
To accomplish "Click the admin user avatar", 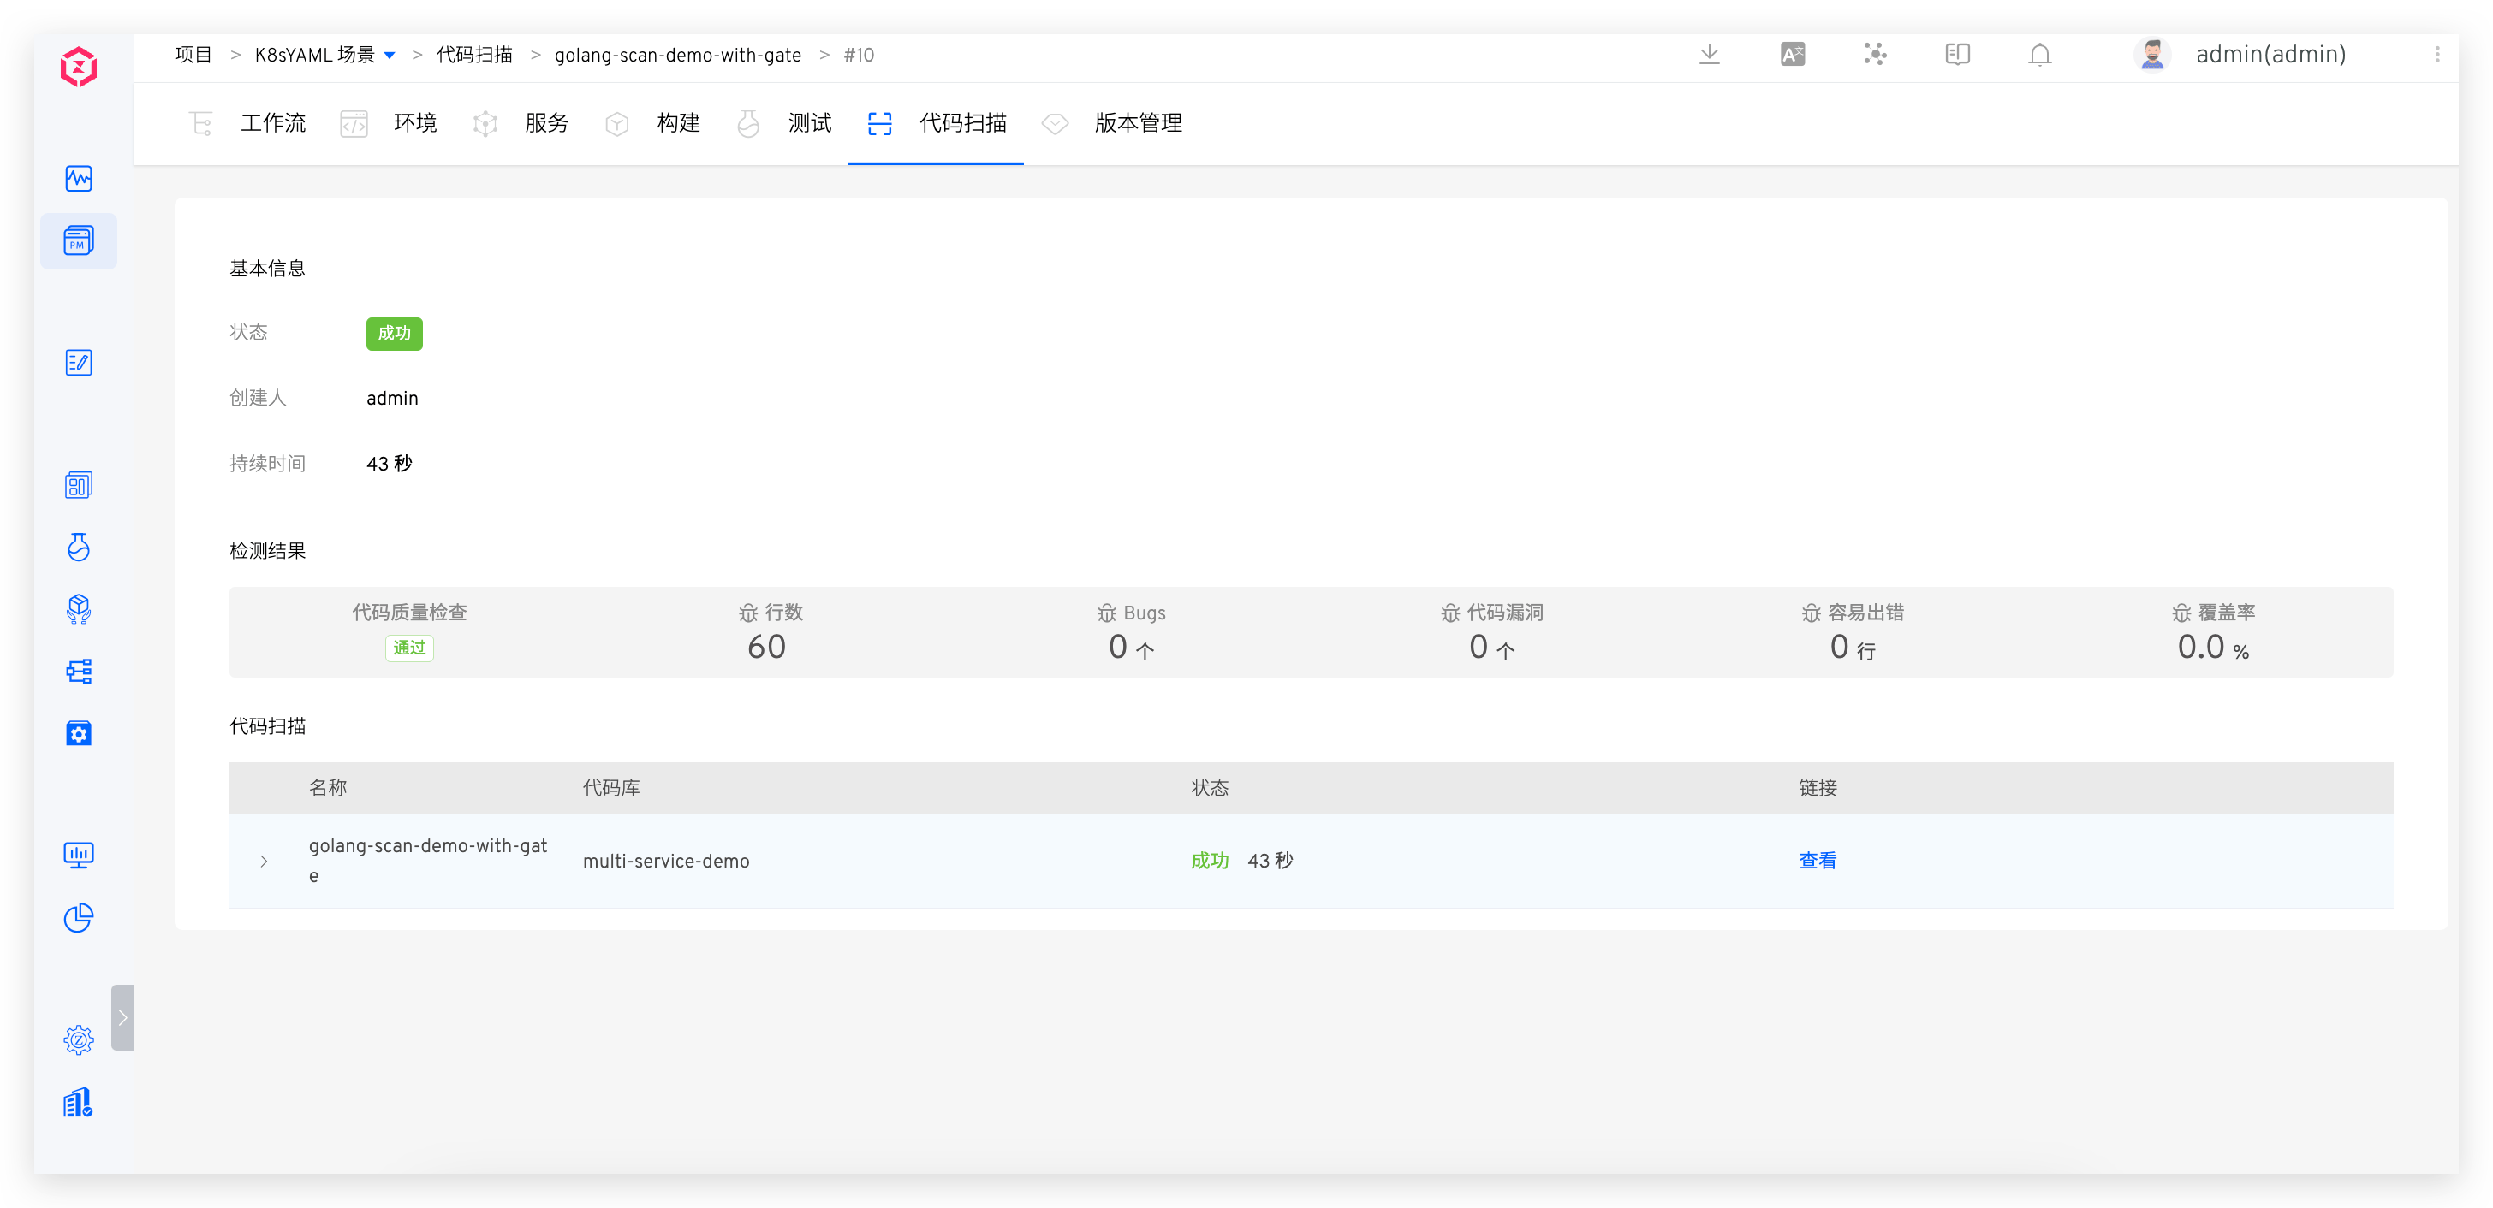I will (2151, 54).
